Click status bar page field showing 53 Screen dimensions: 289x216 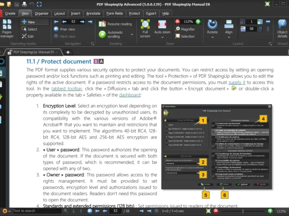coord(115,211)
